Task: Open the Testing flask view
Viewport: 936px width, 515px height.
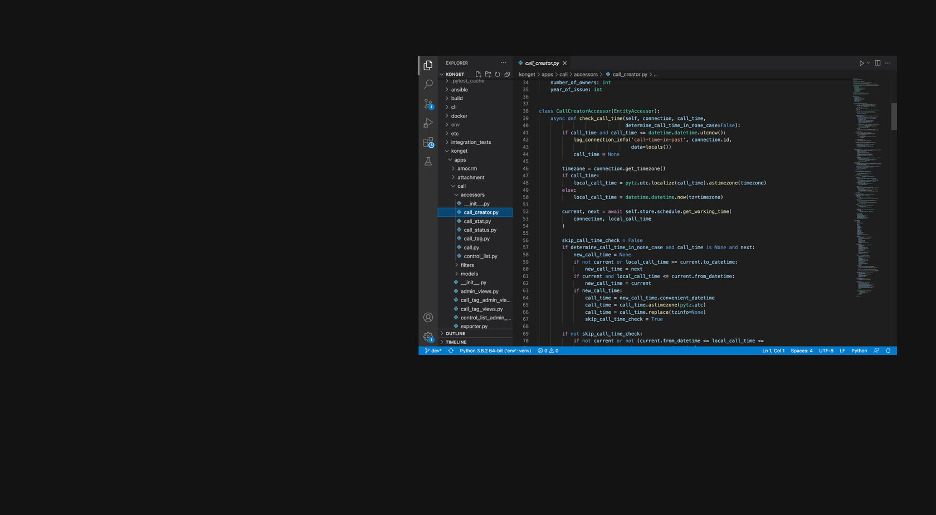Action: pos(428,161)
